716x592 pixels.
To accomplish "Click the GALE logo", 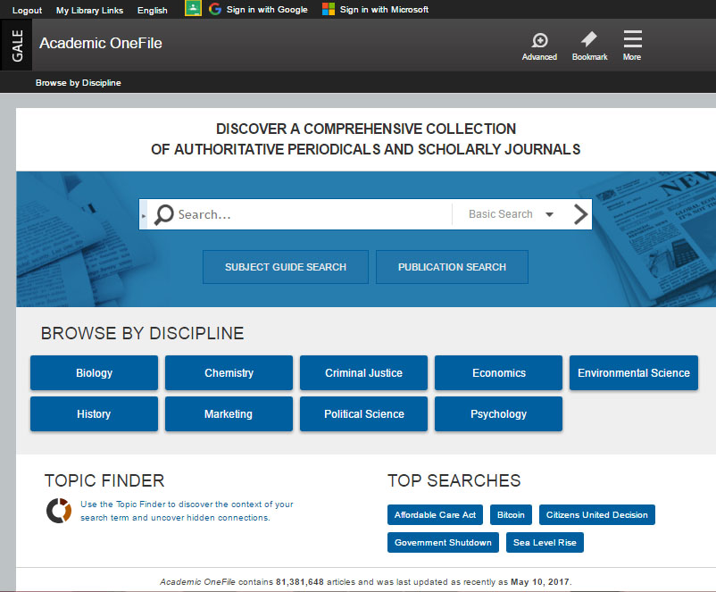I will tap(16, 44).
